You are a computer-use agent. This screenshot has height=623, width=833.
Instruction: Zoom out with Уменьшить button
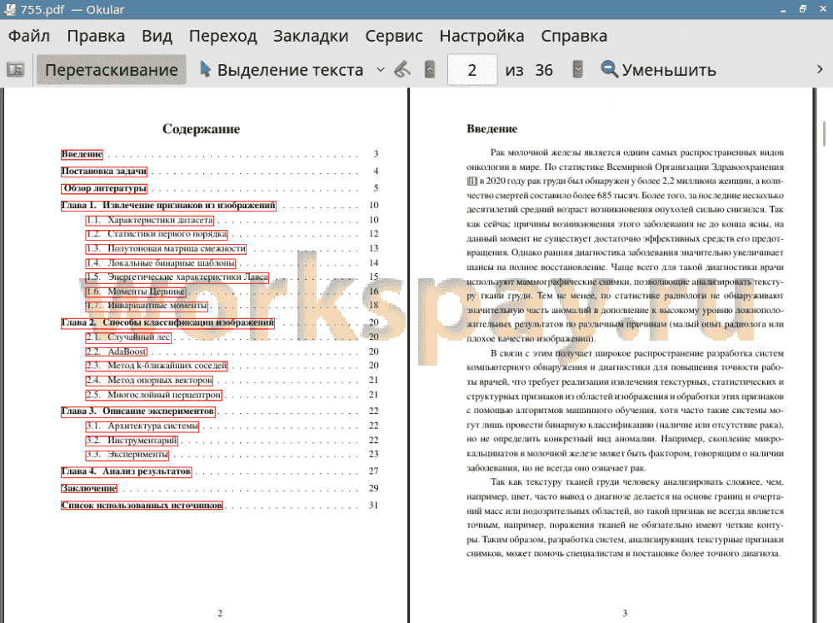pyautogui.click(x=659, y=70)
